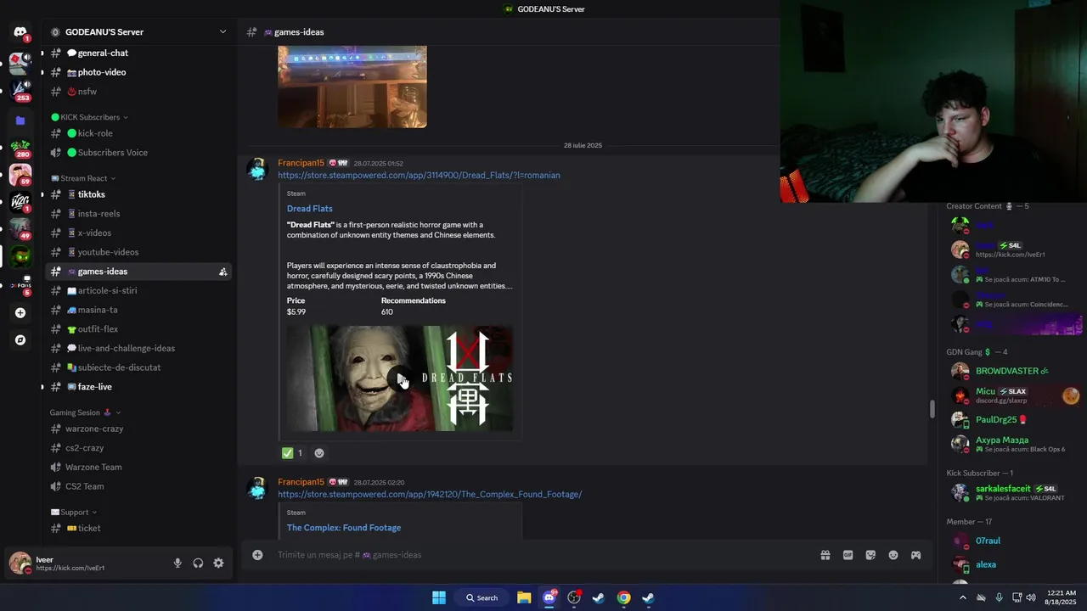
Task: Open File Explorer from taskbar
Action: pos(524,597)
